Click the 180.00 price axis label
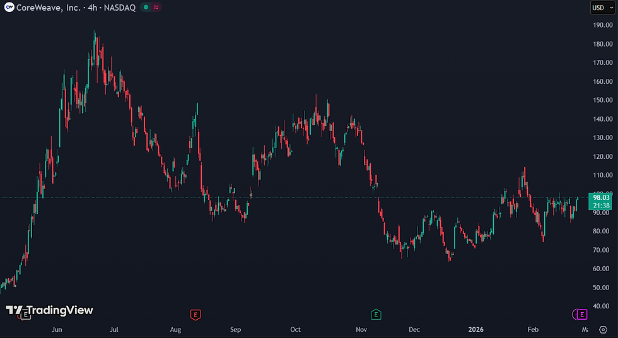The width and height of the screenshot is (618, 338). (x=603, y=44)
